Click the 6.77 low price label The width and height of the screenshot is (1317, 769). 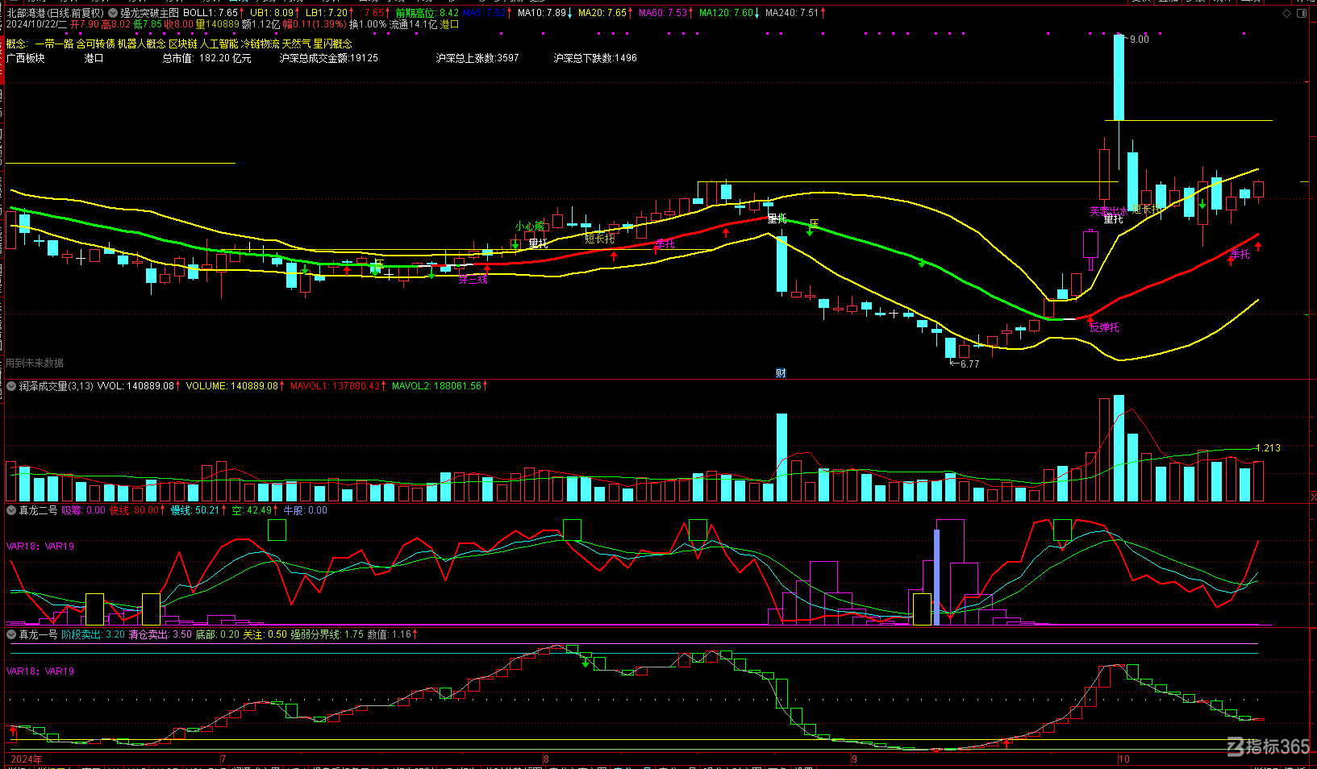[x=969, y=364]
